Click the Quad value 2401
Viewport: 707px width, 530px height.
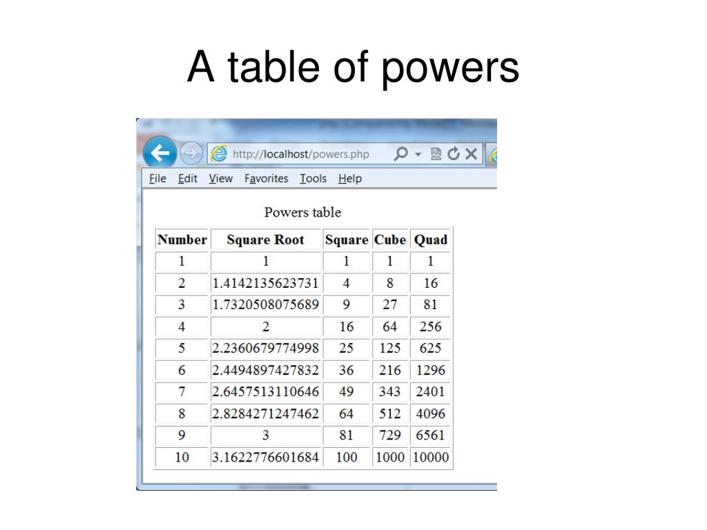point(431,392)
